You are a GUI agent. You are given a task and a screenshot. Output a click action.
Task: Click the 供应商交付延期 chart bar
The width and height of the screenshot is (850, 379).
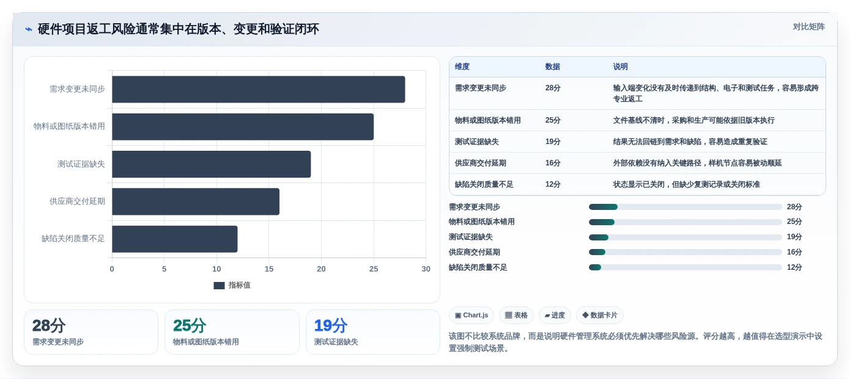(196, 201)
